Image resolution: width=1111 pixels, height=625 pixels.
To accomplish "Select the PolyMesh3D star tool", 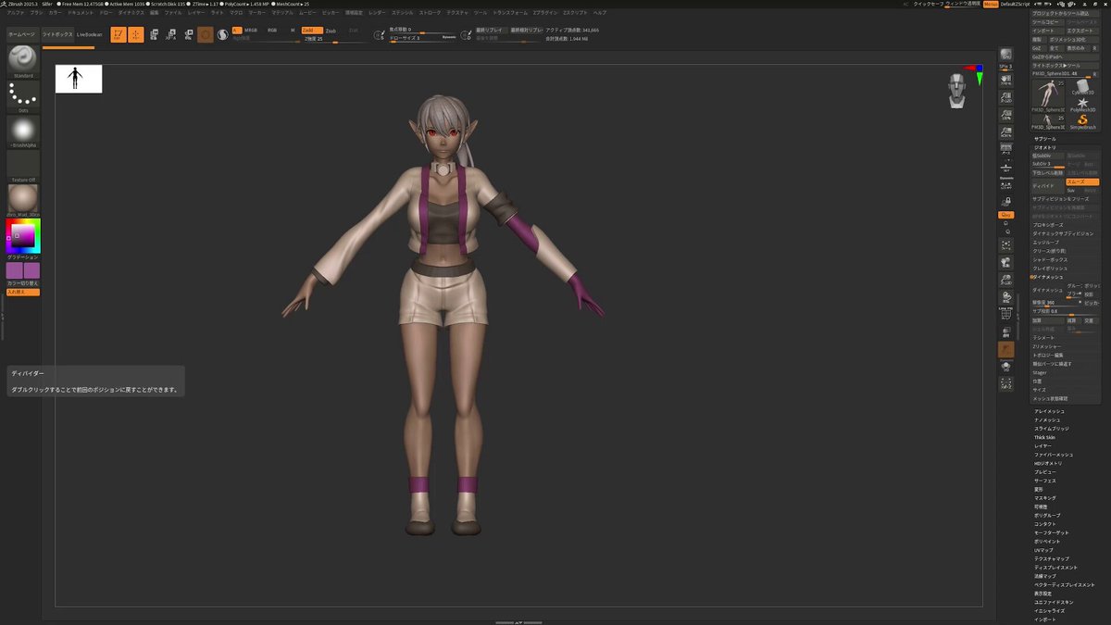I will tap(1082, 104).
